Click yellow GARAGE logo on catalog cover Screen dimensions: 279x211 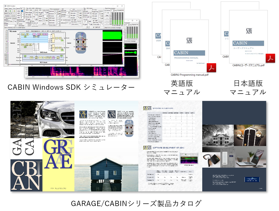[58, 165]
